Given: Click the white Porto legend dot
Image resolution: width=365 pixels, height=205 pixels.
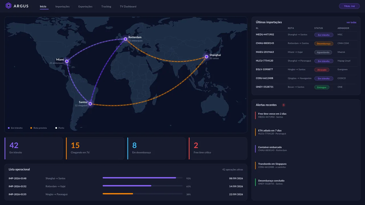Looking at the screenshot, I should tap(56, 128).
